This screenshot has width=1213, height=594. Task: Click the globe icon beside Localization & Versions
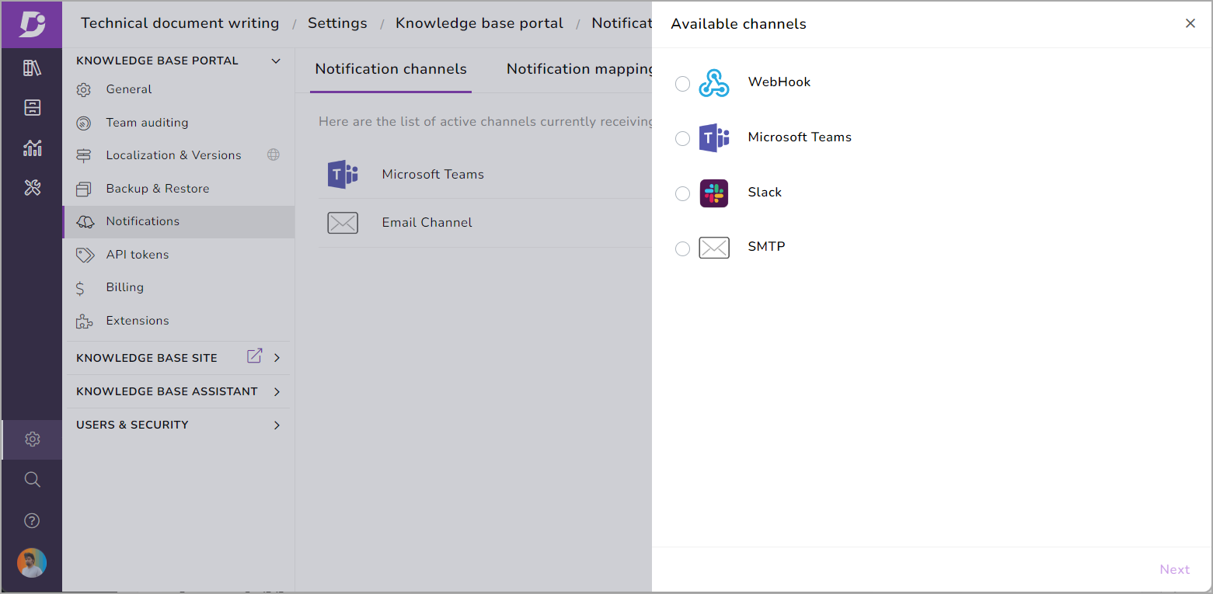point(274,155)
